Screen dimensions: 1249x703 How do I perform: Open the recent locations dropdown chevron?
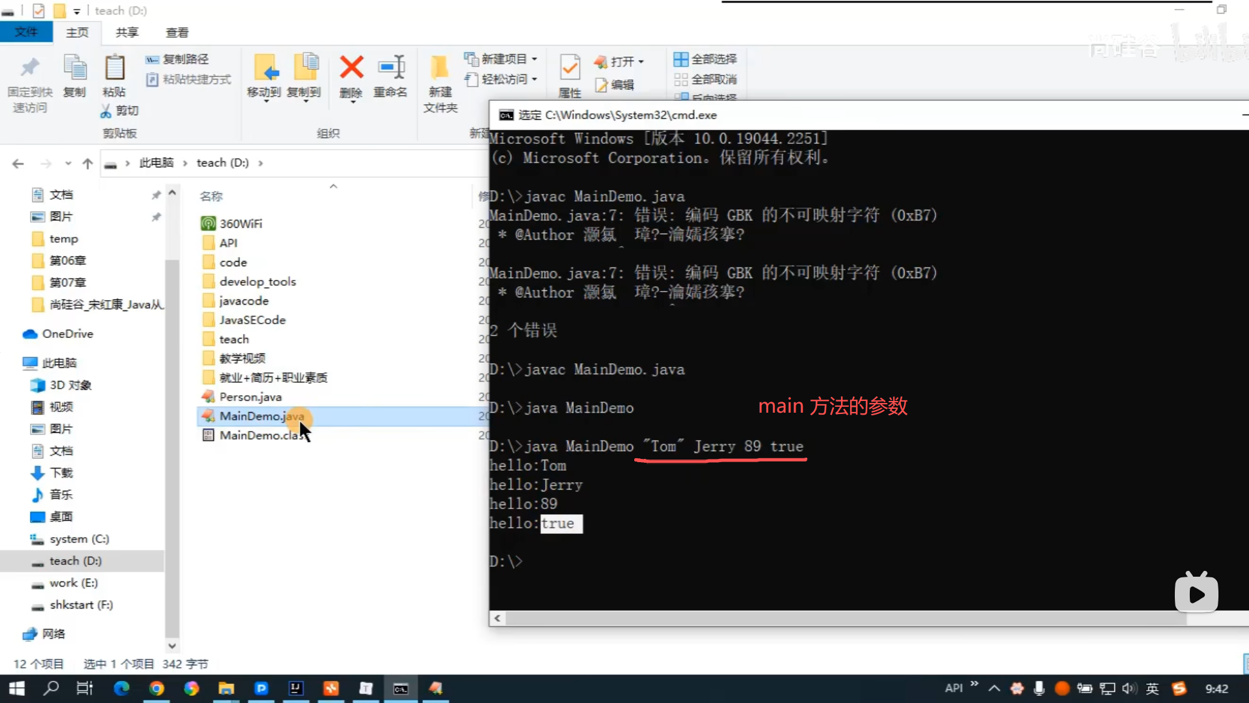click(68, 163)
